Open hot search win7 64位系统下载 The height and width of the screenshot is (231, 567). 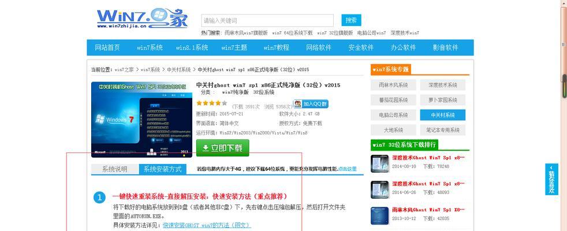[x=292, y=33]
